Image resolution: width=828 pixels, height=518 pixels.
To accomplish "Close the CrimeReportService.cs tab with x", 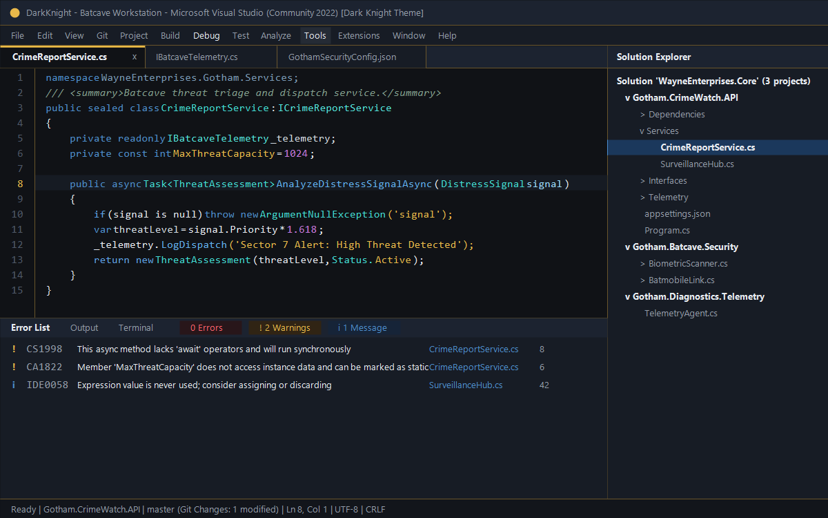I will coord(135,57).
